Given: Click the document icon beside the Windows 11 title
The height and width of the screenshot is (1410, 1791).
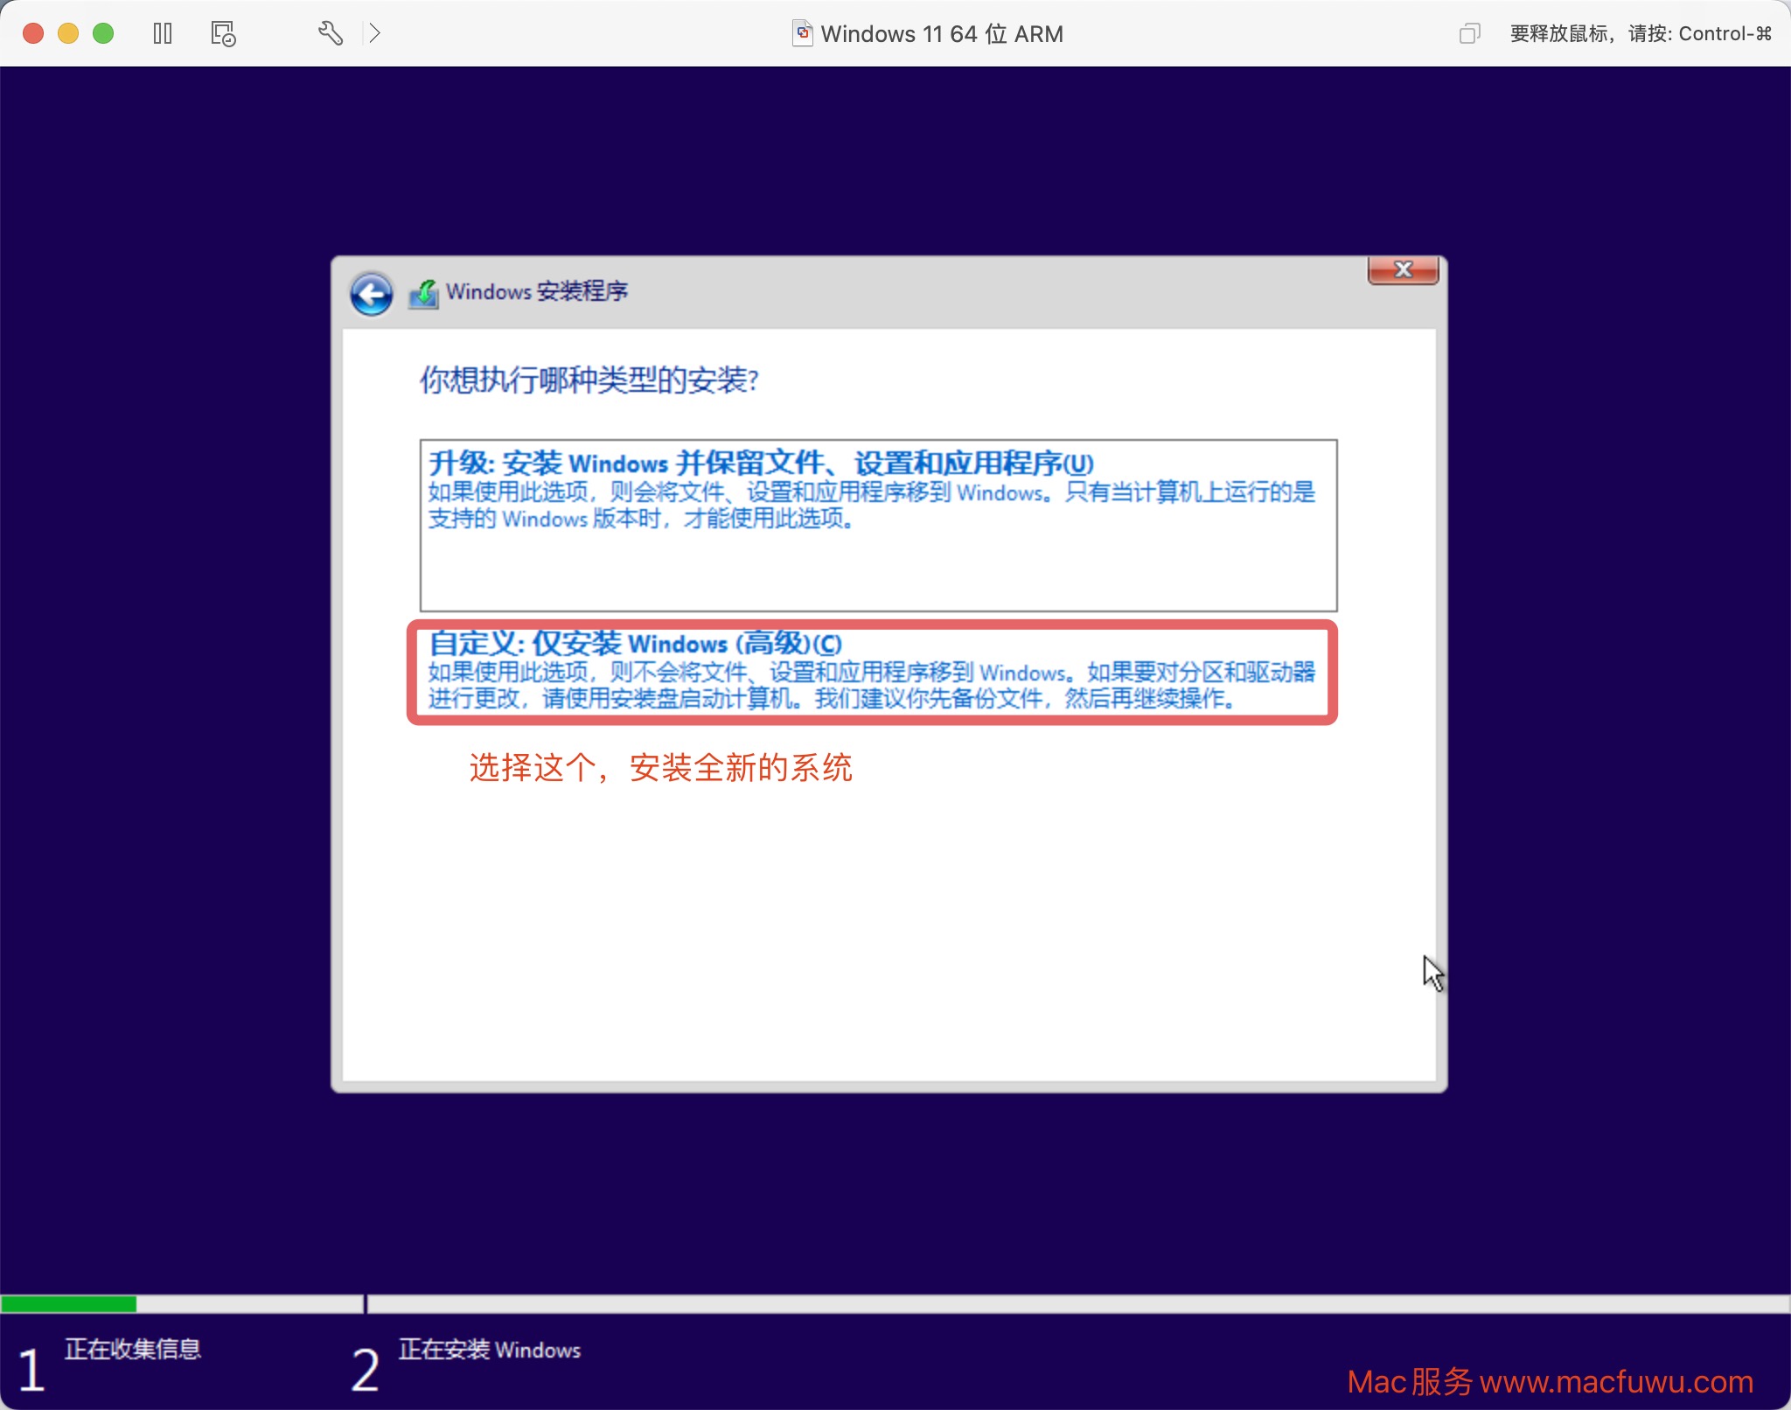Looking at the screenshot, I should click(x=802, y=33).
